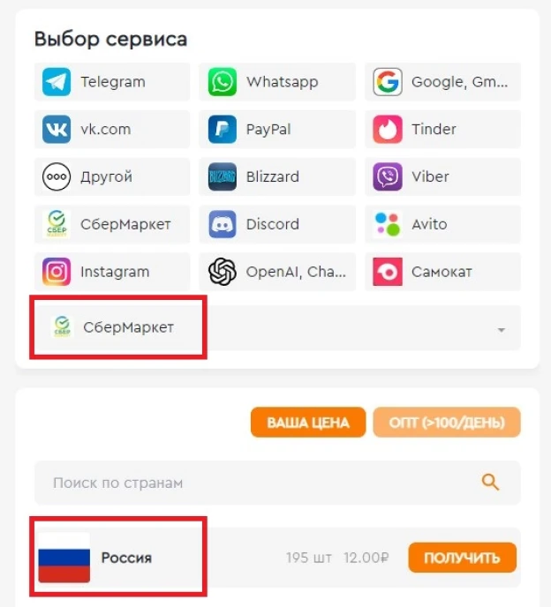551x607 pixels.
Task: Pick the Instagram service icon
Action: [57, 272]
